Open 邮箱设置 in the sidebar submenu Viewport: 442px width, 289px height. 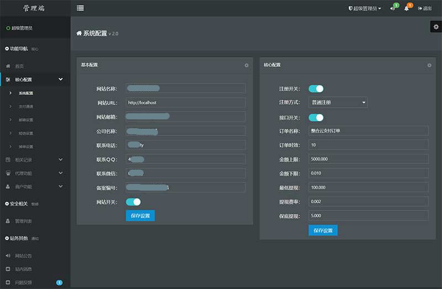(x=26, y=120)
